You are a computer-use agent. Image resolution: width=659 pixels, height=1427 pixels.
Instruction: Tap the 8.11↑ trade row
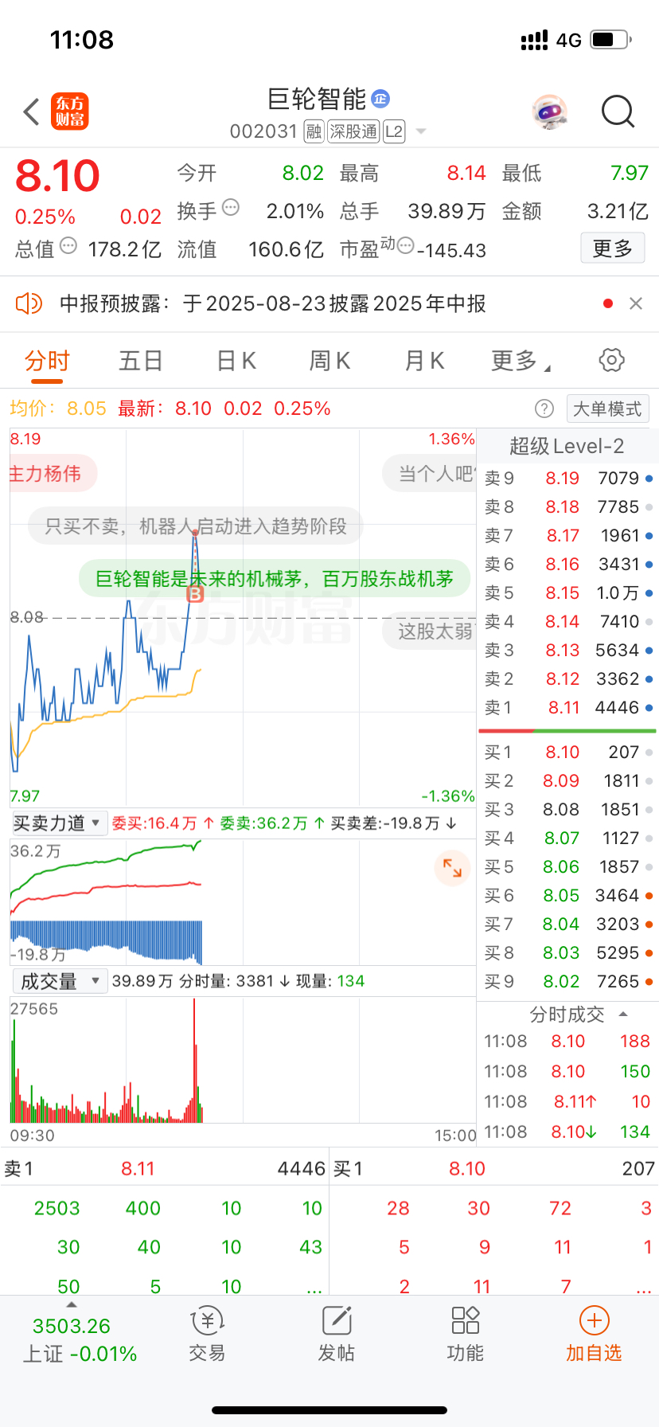(567, 1101)
